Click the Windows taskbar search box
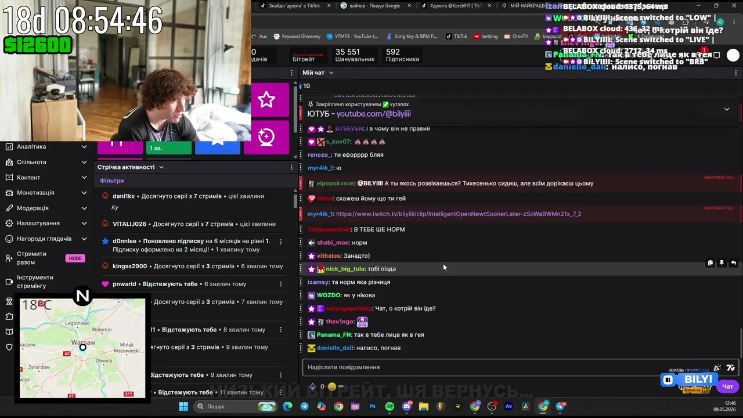 coord(236,406)
